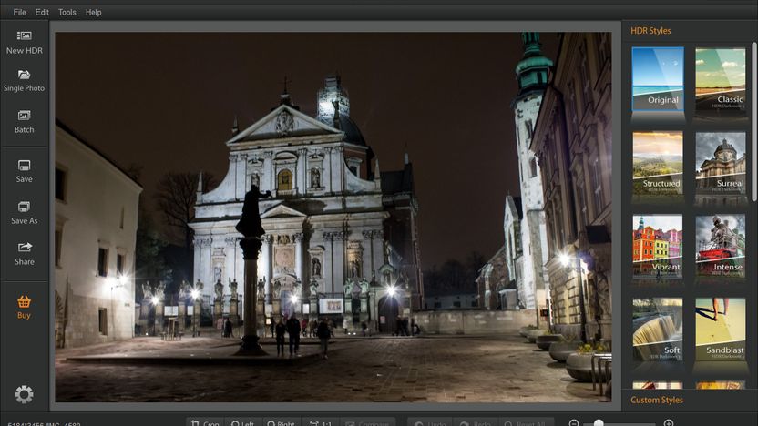
Task: Set zoom to 1:1
Action: pos(321,422)
